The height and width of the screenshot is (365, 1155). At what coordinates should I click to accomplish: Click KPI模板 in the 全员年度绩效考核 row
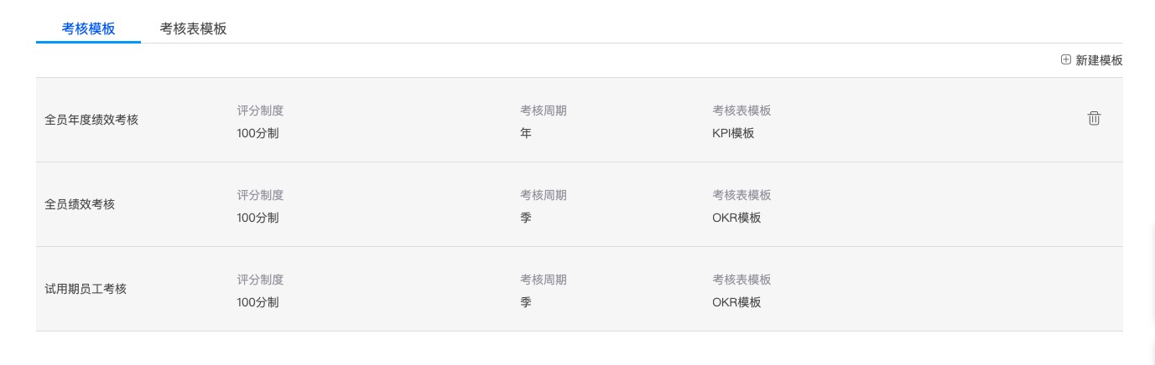click(733, 133)
